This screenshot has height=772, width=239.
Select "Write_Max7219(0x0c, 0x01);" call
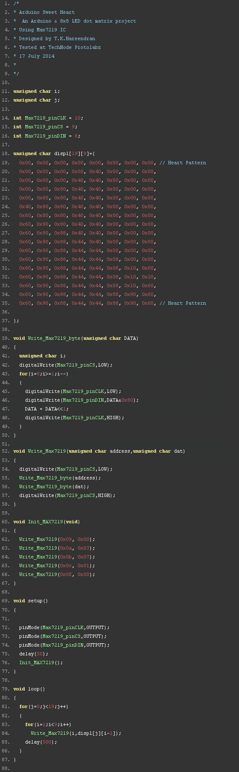(57, 566)
